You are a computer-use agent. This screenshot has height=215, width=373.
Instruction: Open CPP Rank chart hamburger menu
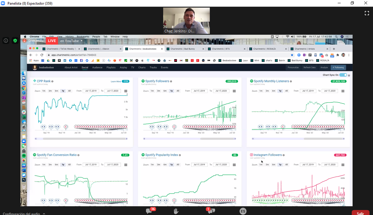click(126, 91)
